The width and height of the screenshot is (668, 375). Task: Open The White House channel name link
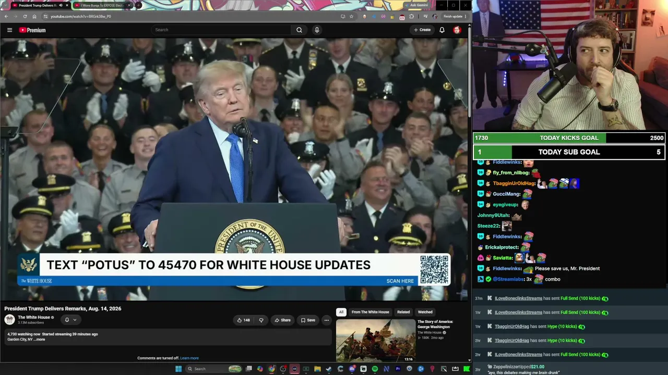pos(34,317)
